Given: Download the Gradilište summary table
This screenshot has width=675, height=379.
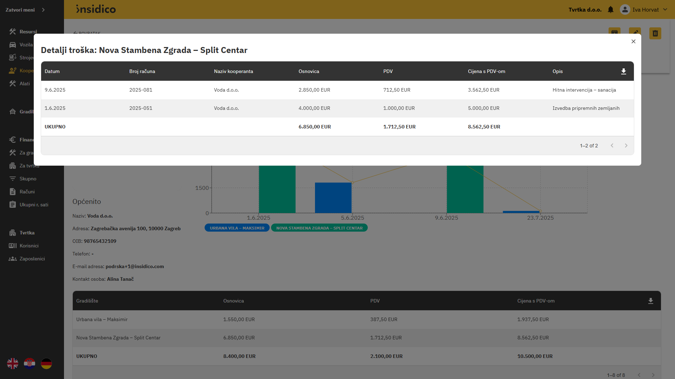Looking at the screenshot, I should click(x=650, y=301).
